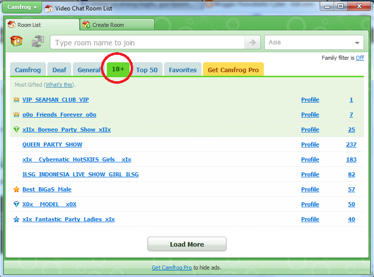Select the General category tab

pos(89,70)
